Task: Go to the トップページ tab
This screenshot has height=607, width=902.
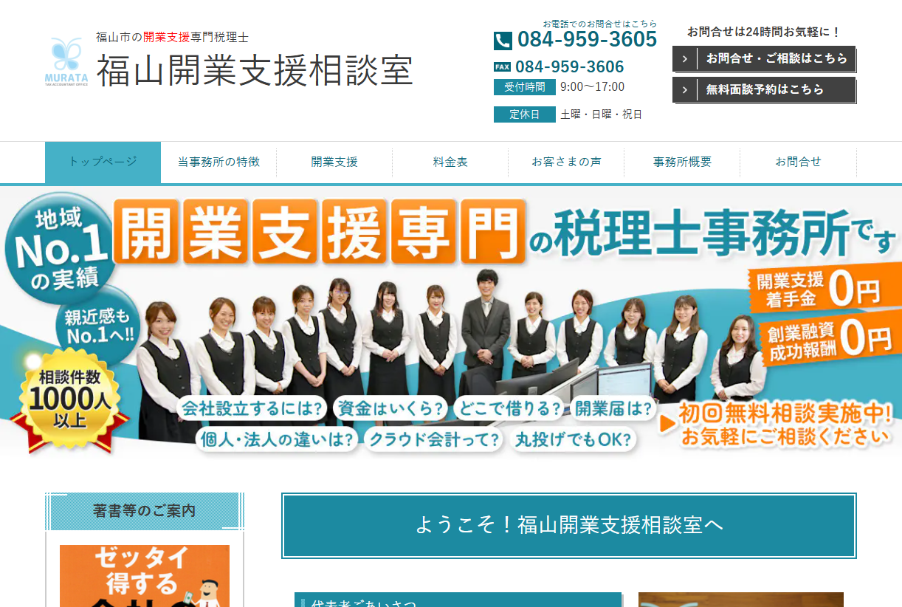Action: pyautogui.click(x=103, y=162)
